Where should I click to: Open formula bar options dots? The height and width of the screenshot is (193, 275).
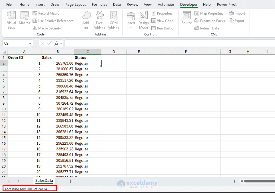[36, 43]
